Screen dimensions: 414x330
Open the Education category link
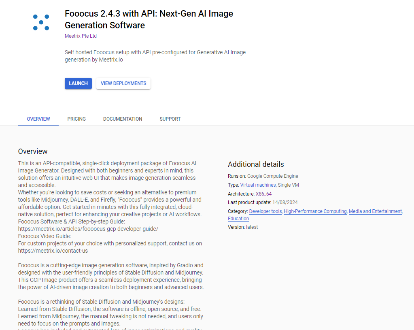pos(238,218)
